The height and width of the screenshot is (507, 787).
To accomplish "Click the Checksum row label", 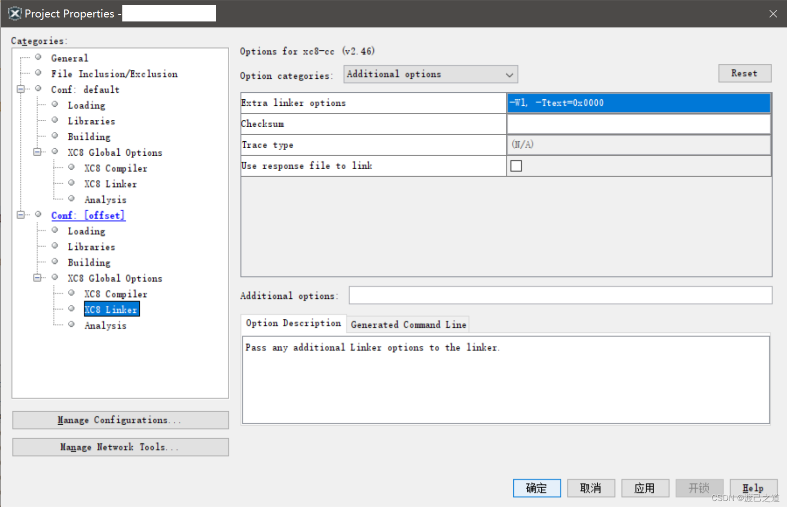I will coord(263,124).
